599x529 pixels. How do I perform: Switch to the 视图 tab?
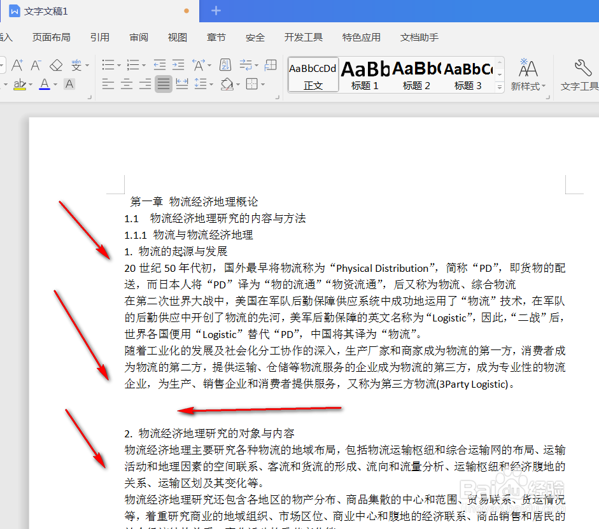pos(178,38)
